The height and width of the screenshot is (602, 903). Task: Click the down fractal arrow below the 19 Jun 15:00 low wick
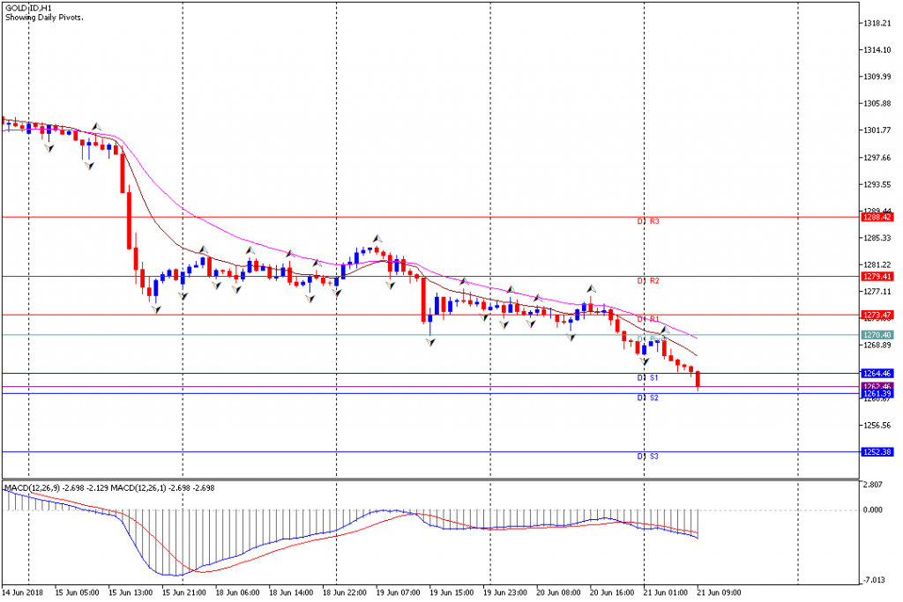[x=430, y=342]
